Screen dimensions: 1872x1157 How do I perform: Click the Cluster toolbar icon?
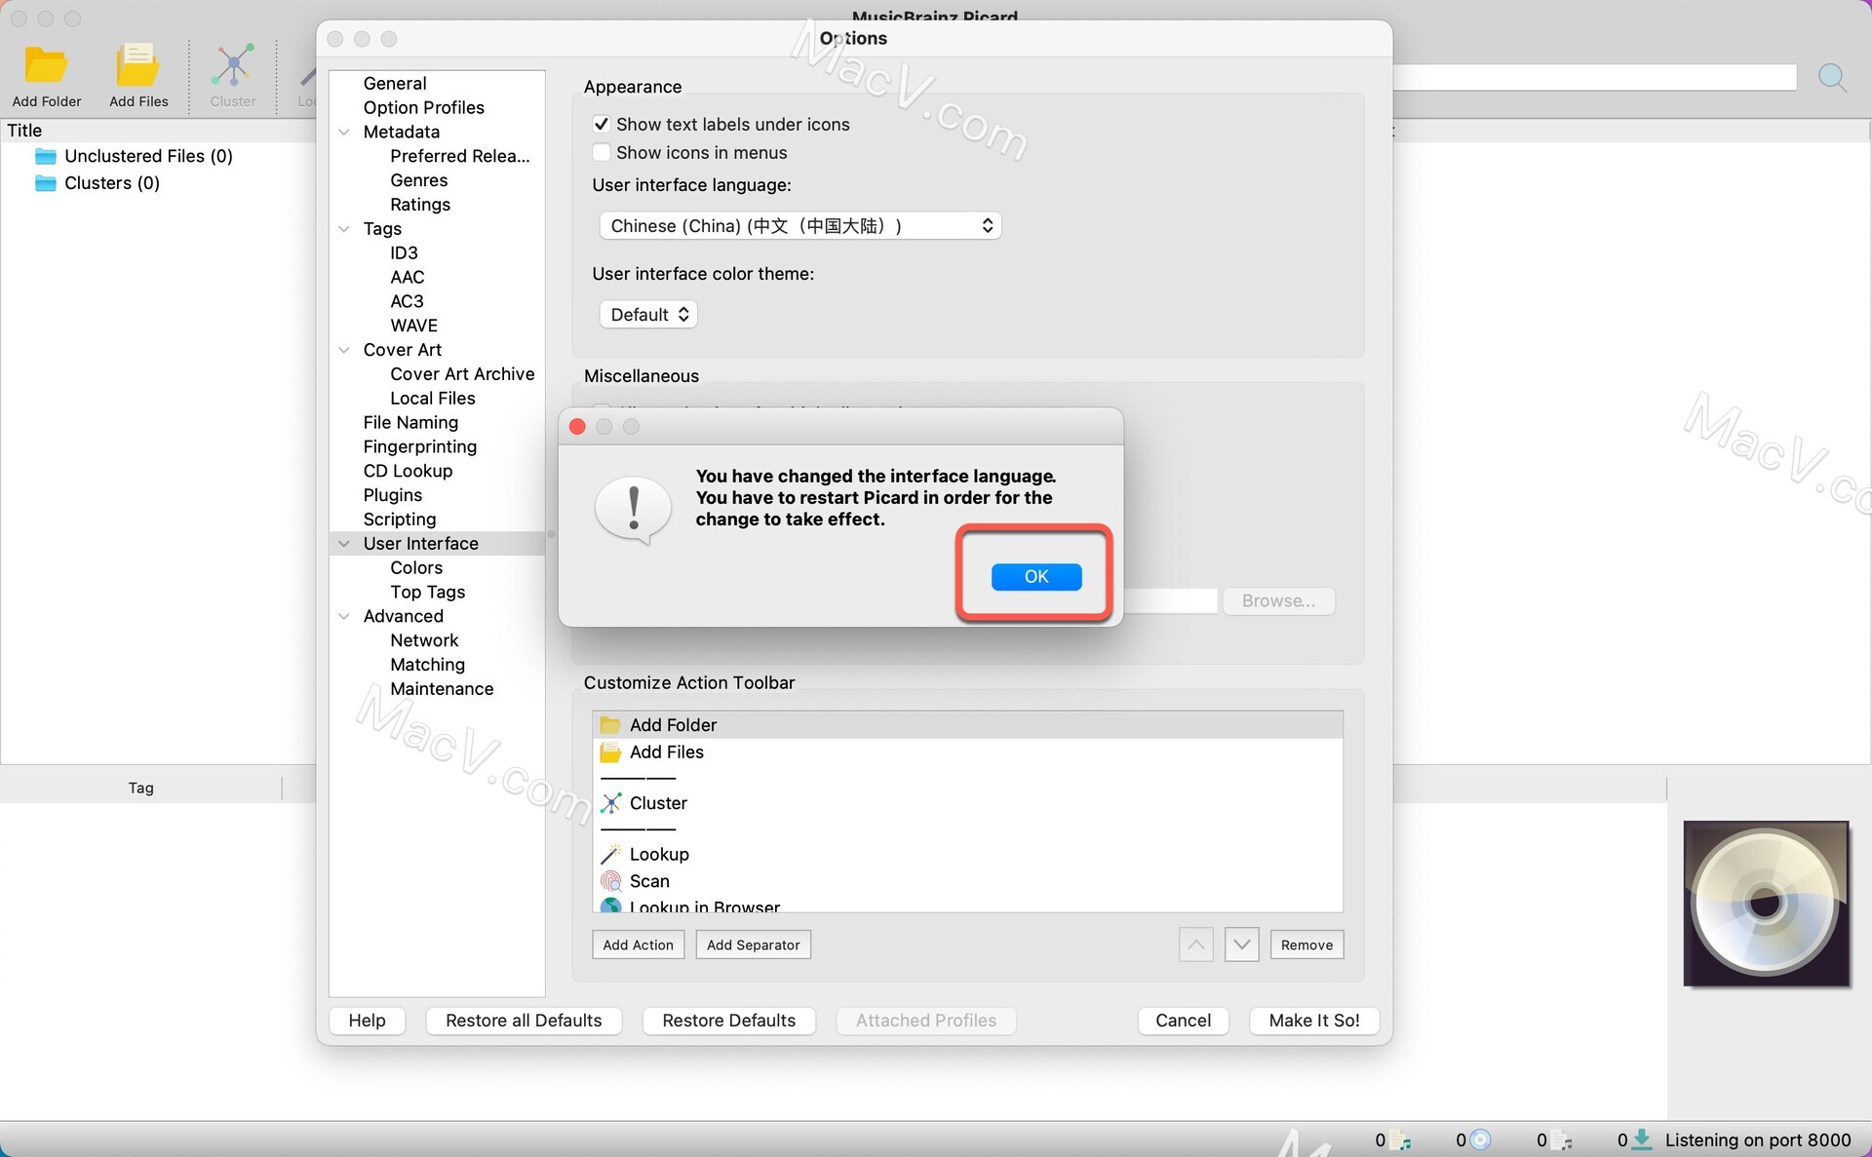233,66
